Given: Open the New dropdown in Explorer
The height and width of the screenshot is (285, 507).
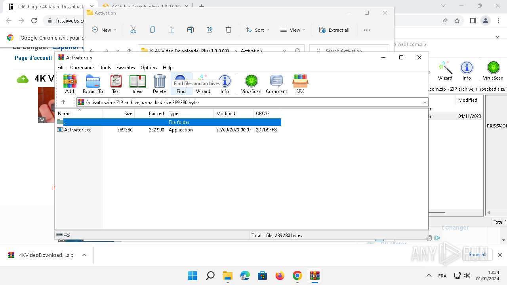Looking at the screenshot, I should (104, 30).
